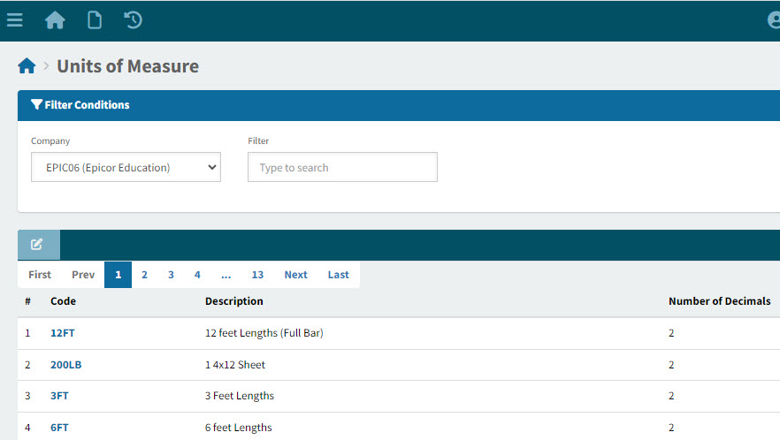Go to page 13 of results

(257, 275)
